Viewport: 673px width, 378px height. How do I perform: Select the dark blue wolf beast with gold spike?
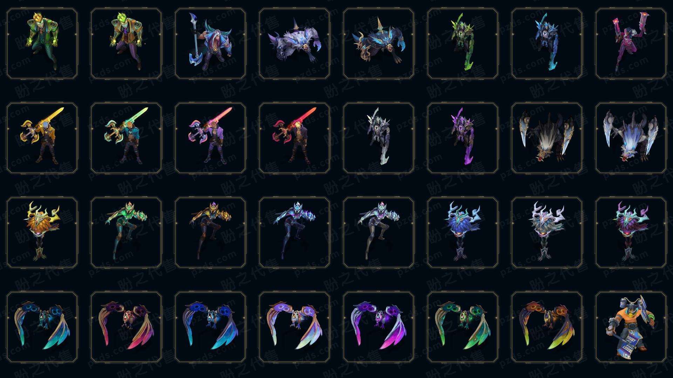(379, 43)
